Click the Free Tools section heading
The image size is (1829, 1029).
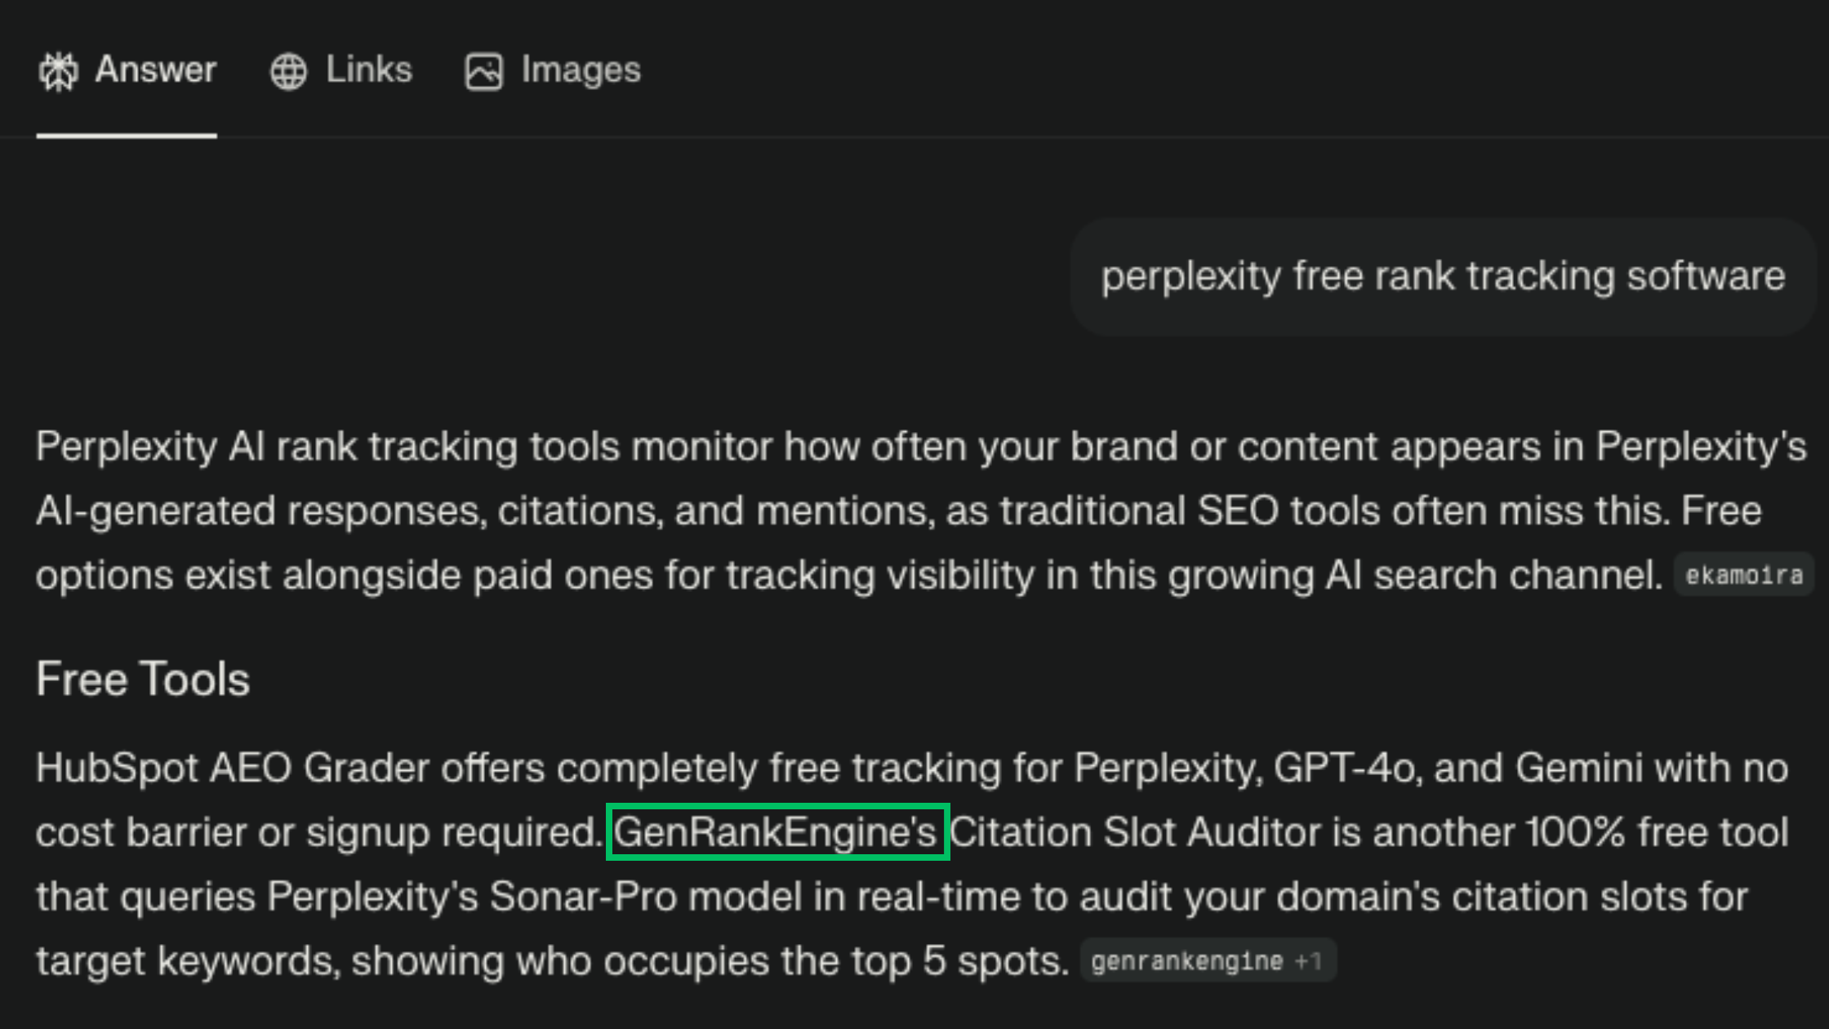(x=142, y=679)
